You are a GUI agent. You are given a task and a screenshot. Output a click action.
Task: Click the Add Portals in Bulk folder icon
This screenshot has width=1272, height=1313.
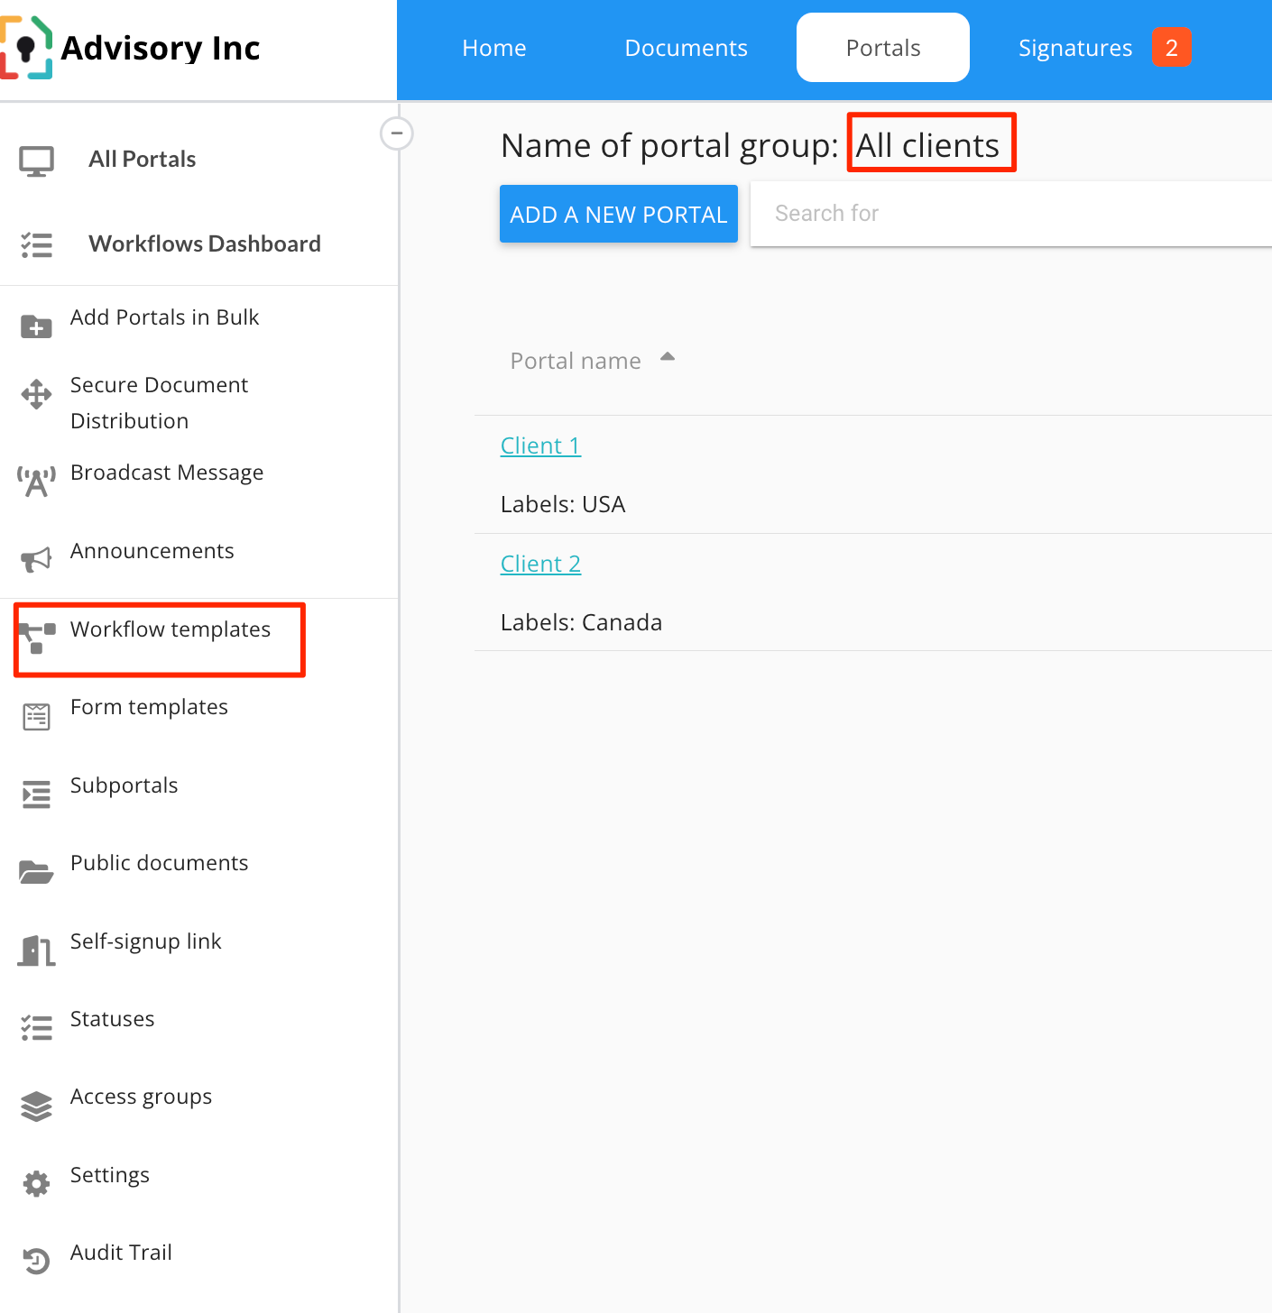pyautogui.click(x=36, y=326)
